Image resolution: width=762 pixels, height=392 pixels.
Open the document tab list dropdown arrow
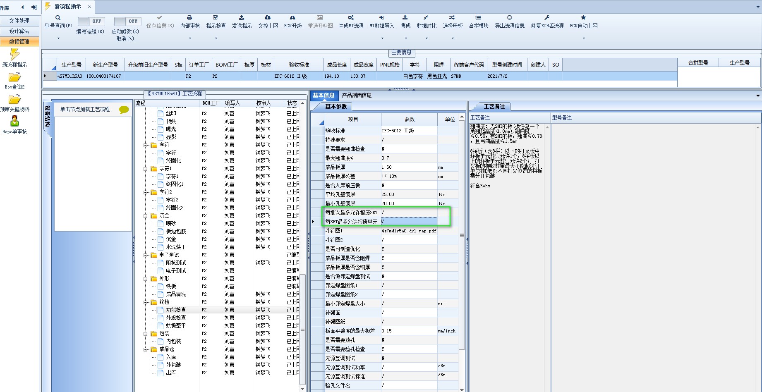(x=758, y=7)
